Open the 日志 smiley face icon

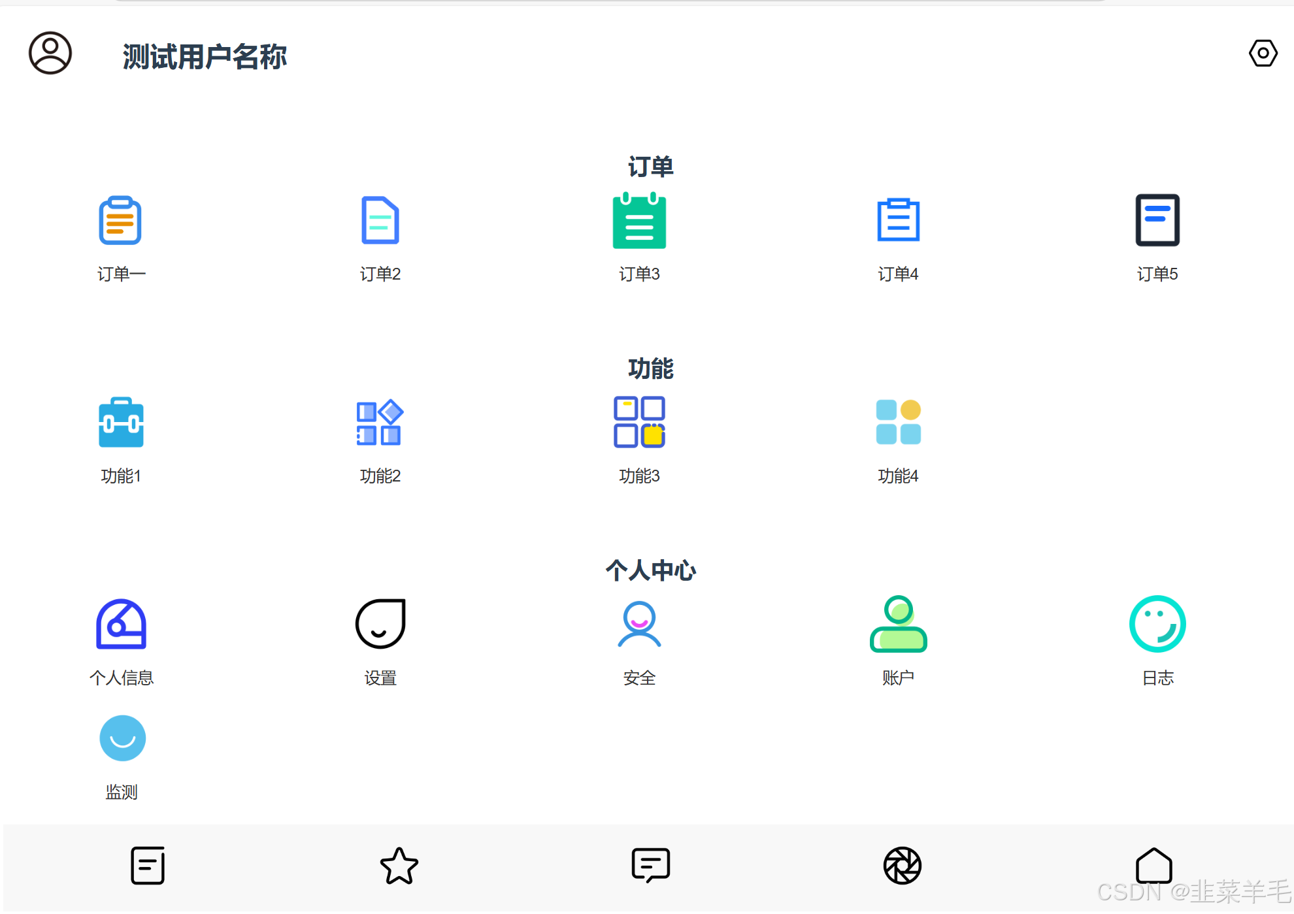pos(1157,625)
